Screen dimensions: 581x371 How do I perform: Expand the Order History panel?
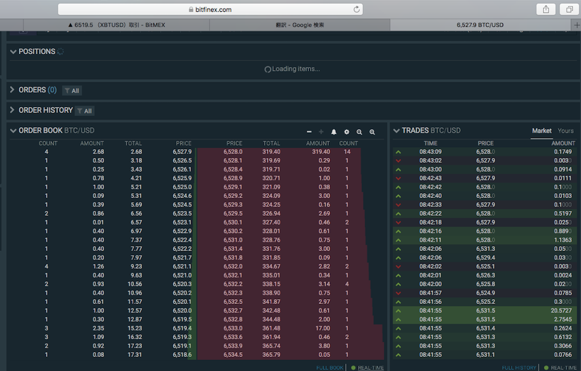(x=13, y=110)
